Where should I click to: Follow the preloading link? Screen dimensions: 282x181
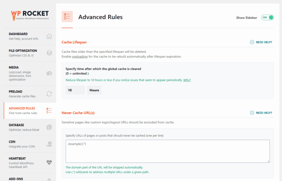pyautogui.click(x=80, y=56)
